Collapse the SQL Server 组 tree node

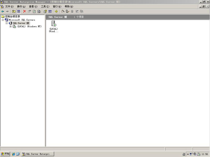pyautogui.click(x=7, y=23)
